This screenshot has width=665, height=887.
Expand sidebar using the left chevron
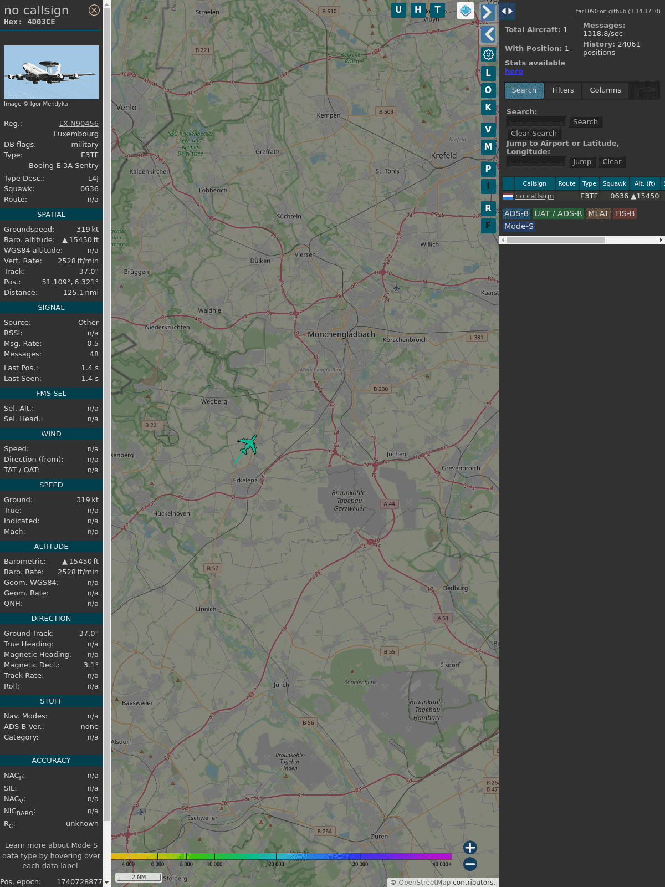tap(488, 34)
